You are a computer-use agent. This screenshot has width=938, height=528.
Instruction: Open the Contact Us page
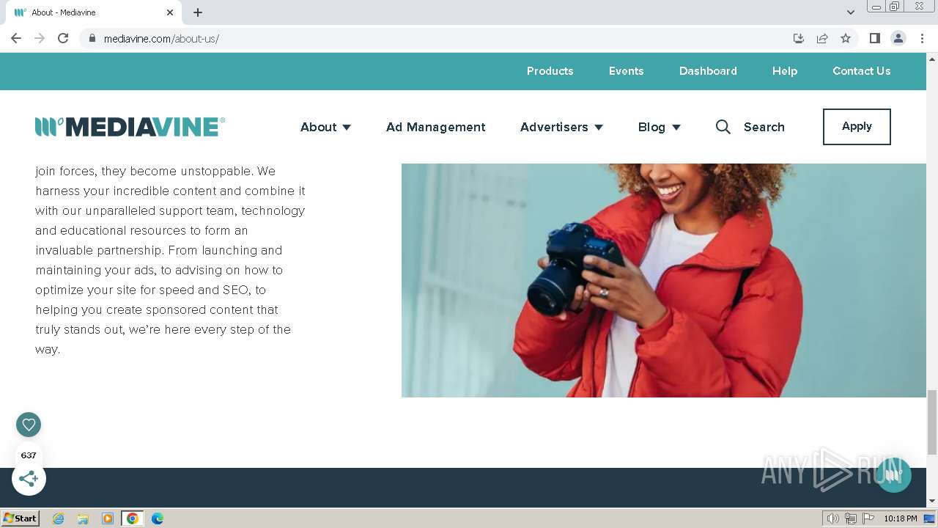pos(861,71)
